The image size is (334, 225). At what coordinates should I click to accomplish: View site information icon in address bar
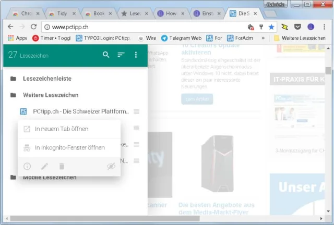[x=47, y=27]
